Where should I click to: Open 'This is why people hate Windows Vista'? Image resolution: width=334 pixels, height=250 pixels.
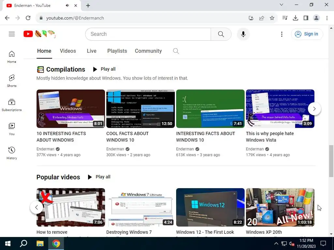[x=270, y=137]
